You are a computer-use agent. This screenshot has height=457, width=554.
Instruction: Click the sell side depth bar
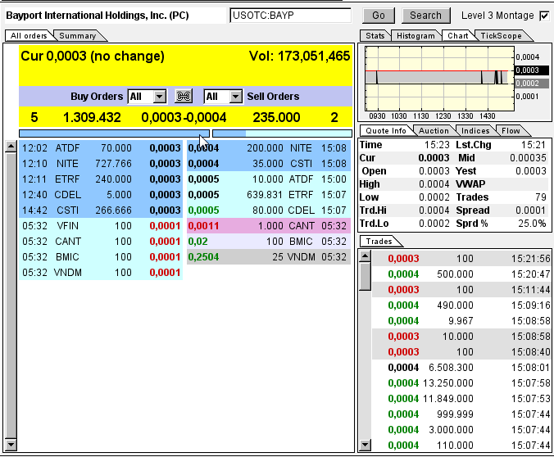(282, 133)
